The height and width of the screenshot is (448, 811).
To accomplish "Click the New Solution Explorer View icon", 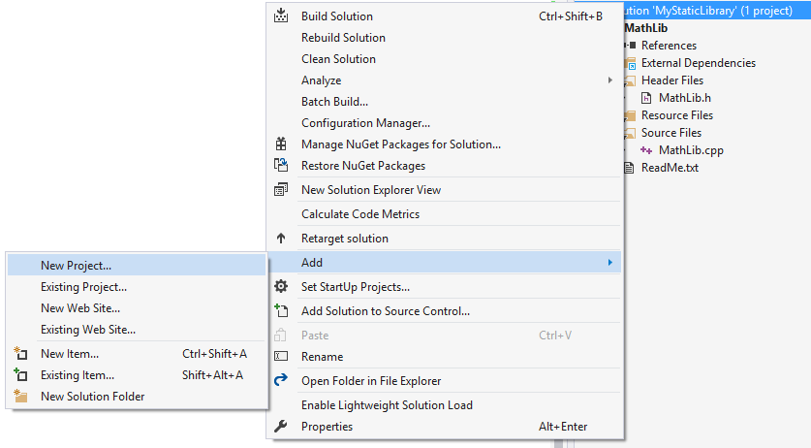I will 281,190.
